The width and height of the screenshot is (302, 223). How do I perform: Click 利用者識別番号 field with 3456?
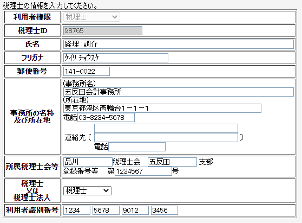[165, 210]
